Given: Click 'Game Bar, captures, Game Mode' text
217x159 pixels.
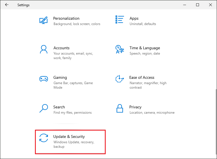Looking at the screenshot, I should (73, 85).
